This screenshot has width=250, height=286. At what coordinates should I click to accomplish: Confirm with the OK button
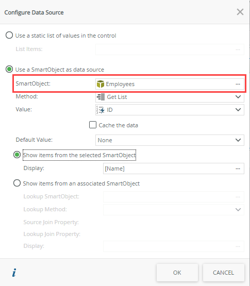coord(177,273)
